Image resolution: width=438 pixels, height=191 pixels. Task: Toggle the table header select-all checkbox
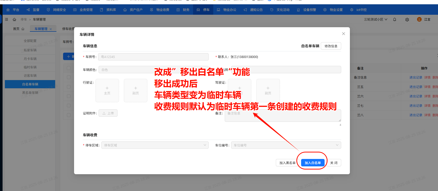[69, 68]
